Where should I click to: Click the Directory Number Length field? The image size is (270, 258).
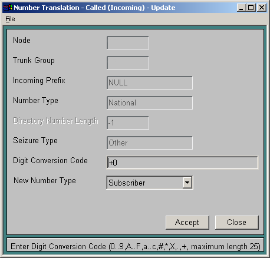click(x=128, y=123)
